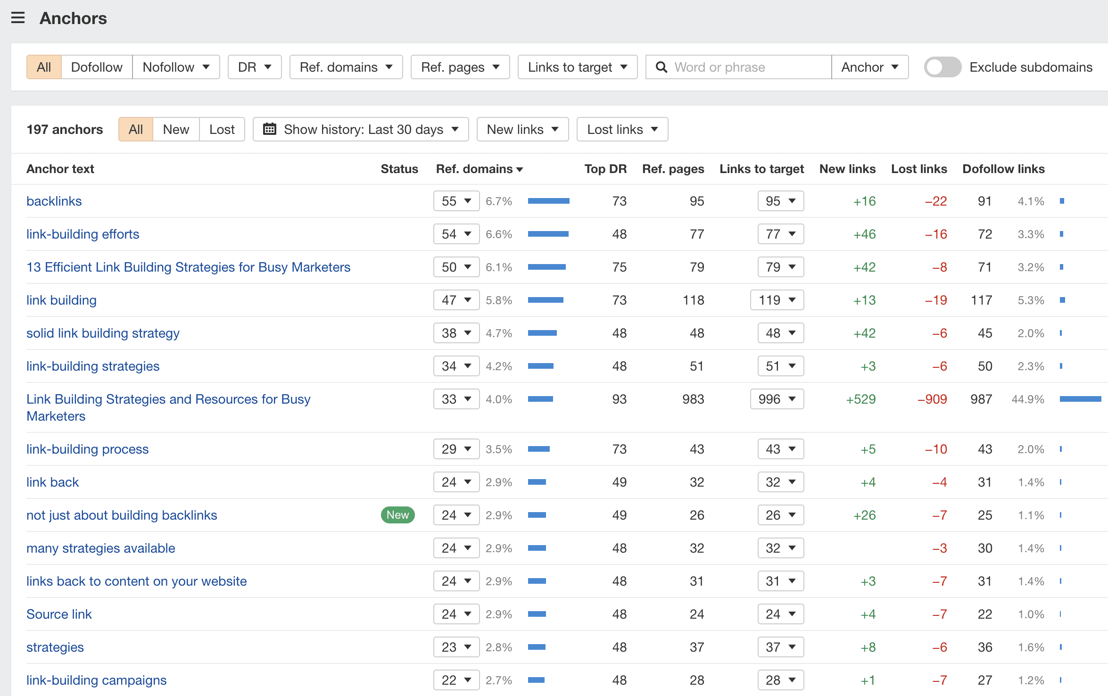Expand ref. domains 29 for link-building process

(456, 449)
